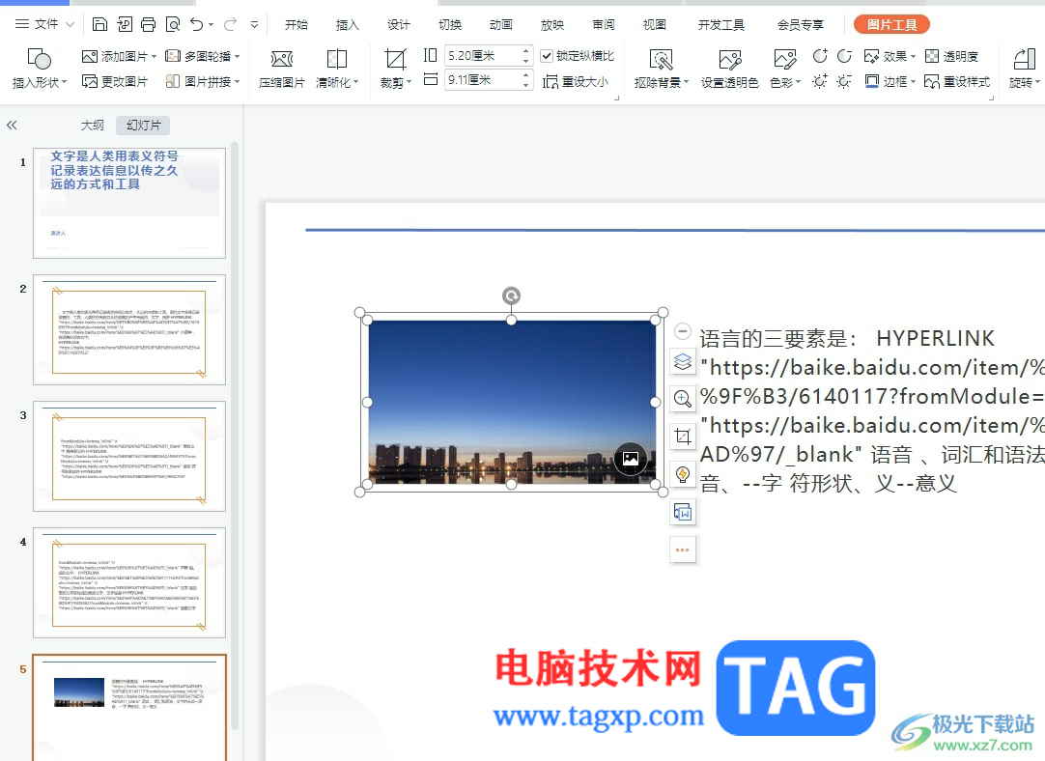This screenshot has width=1045, height=761.
Task: Switch to the 视图 ribbon tab
Action: (655, 25)
